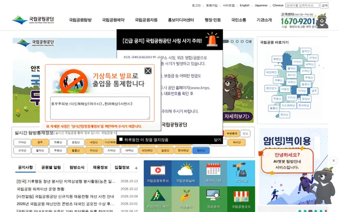Viewport: 339px width, 212px height.
Task: Switch site language to Chinese
Action: click(278, 5)
